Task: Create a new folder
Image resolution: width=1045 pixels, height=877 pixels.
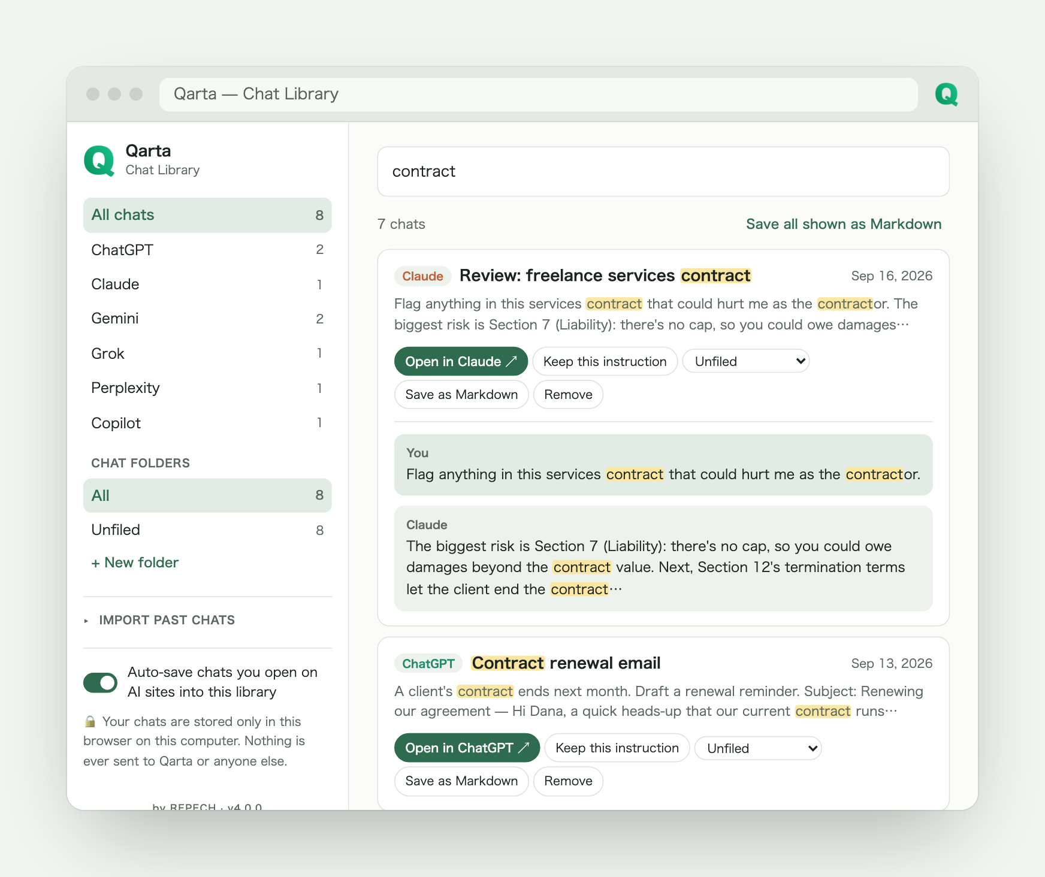Action: tap(135, 563)
